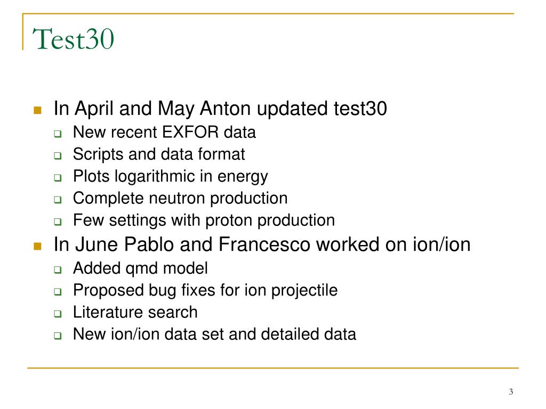Click the hollow square bullet beside 'Plots logarithmic in energy'
Screen dimensions: 546x409
click(58, 177)
